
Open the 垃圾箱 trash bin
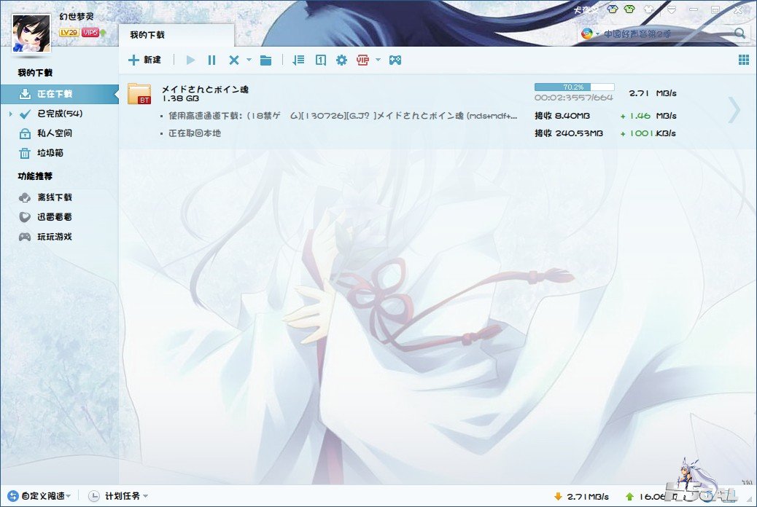pos(50,153)
